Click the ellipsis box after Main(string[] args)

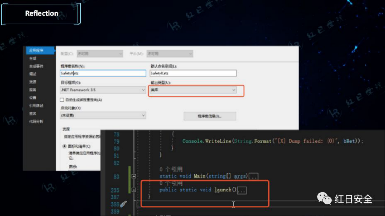pyautogui.click(x=253, y=176)
